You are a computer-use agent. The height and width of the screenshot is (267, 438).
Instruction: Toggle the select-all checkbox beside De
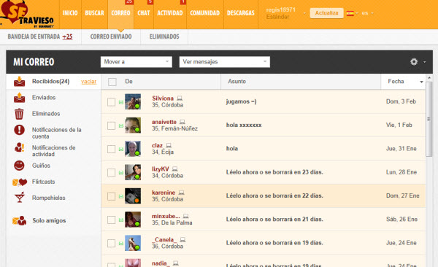(x=112, y=82)
